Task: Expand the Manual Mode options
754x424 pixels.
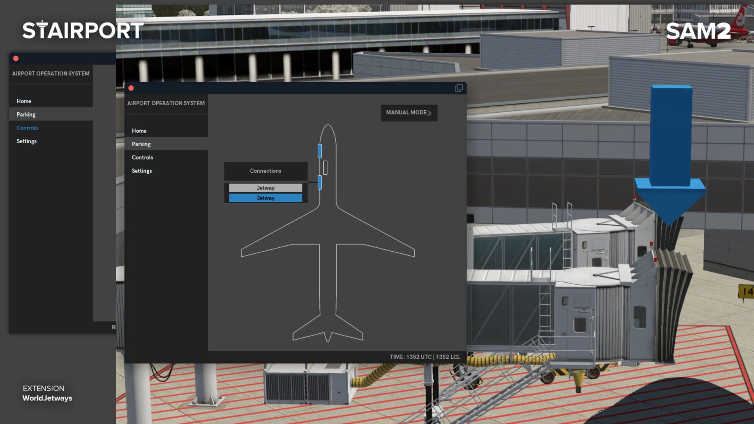Action: tap(409, 113)
